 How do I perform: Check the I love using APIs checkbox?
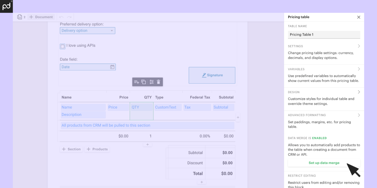(62, 46)
